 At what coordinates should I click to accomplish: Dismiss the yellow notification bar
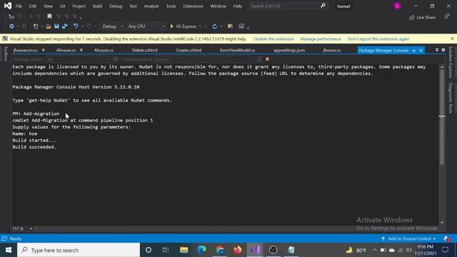coord(452,39)
